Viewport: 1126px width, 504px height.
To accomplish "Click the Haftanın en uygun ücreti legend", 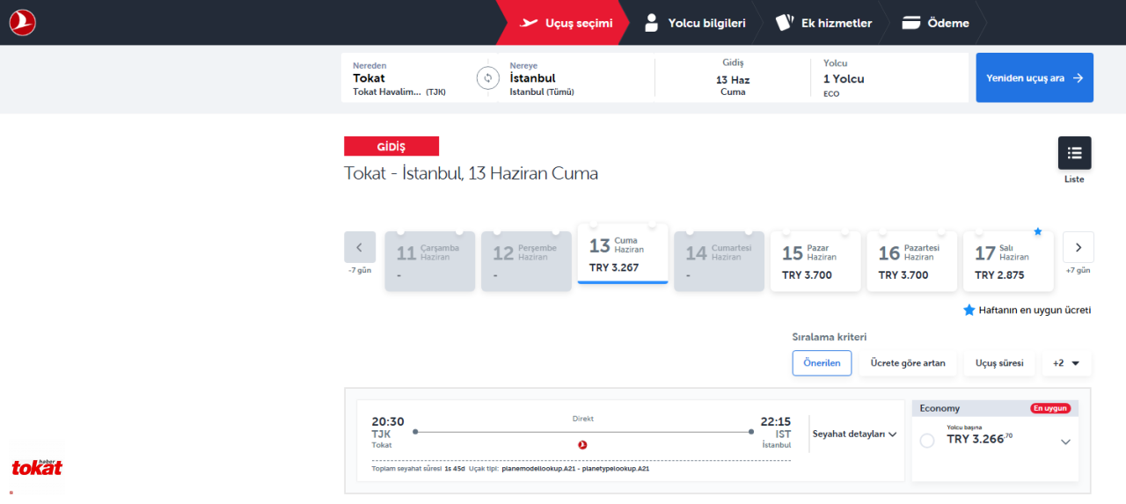I will (1027, 310).
